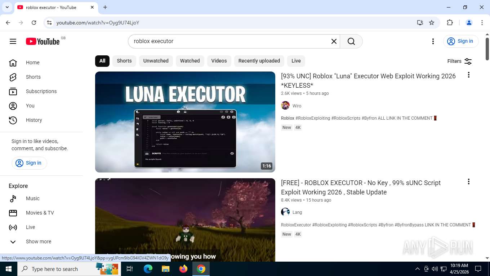The width and height of the screenshot is (490, 276).
Task: Open the cherry tree Roblox video thumbnail
Action: click(x=185, y=220)
